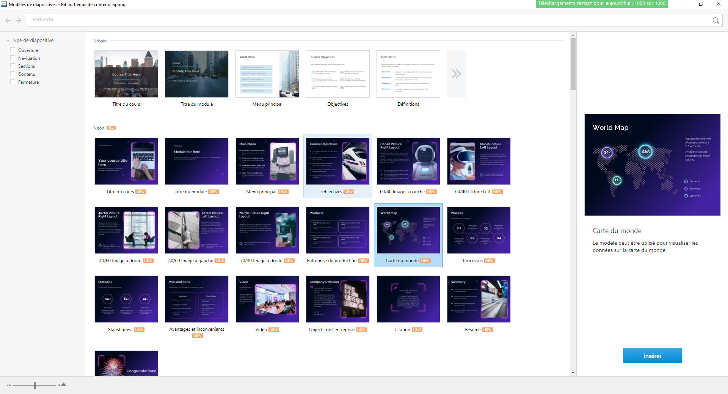Click the back navigation arrow
Viewport: 728px width, 394px height.
(8, 20)
